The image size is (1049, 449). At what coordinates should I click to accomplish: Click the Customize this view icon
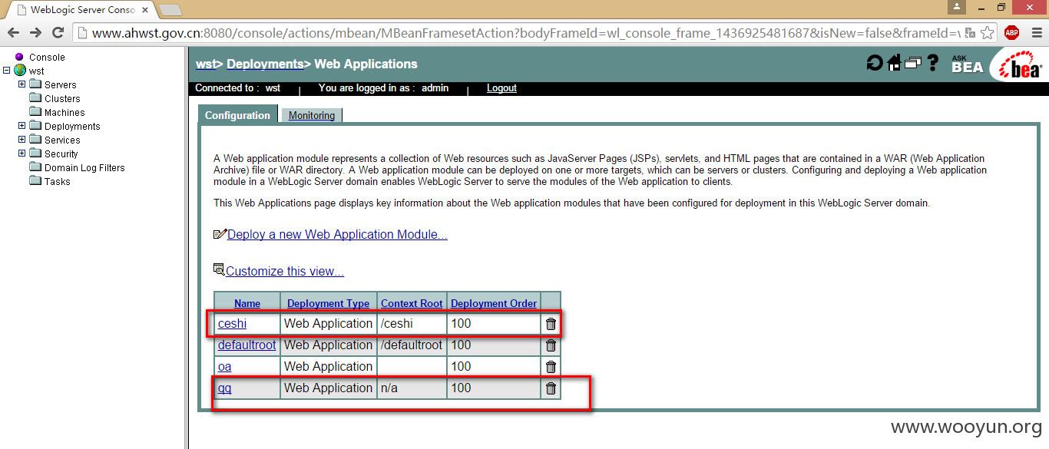tap(219, 270)
